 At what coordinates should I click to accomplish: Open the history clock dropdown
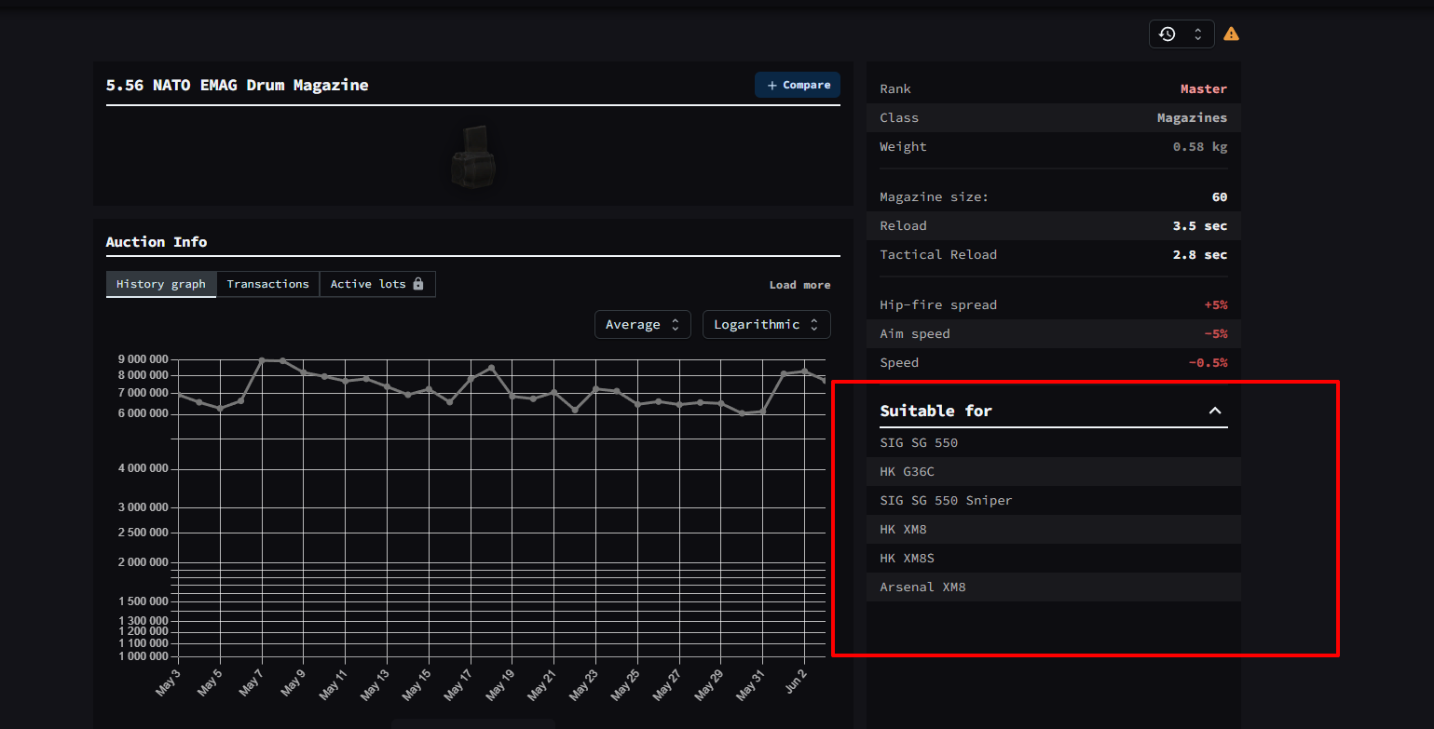(x=1181, y=34)
